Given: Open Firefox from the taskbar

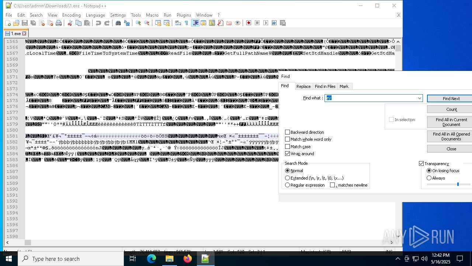Looking at the screenshot, I should [187, 259].
